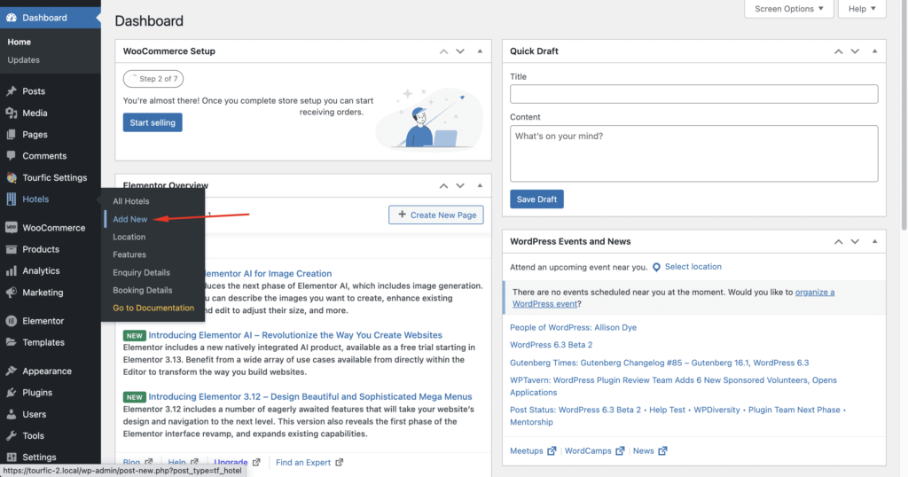Click the Tools wrench icon
Screen dimensions: 908x477
coord(11,436)
